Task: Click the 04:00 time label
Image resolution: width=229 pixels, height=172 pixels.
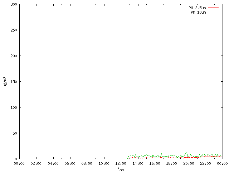Action: point(53,163)
